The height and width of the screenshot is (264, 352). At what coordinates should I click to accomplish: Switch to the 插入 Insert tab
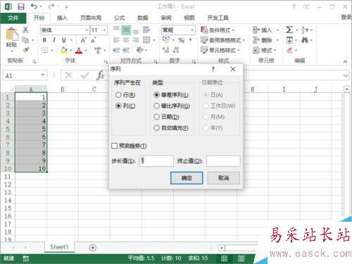(x=62, y=18)
